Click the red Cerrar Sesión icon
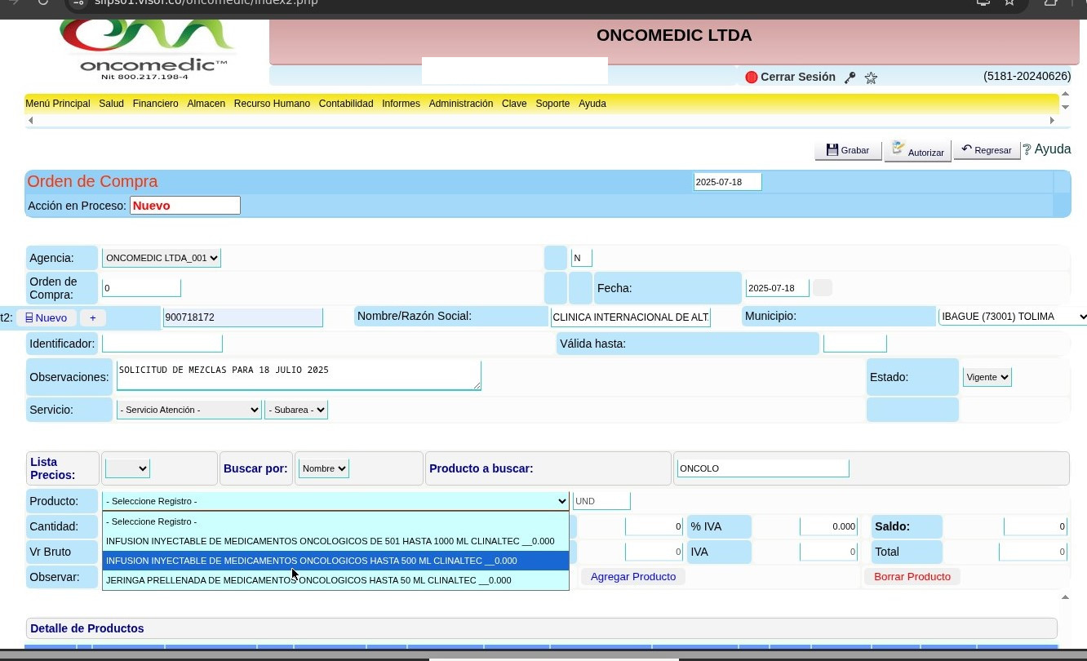Screen dimensions: 1087x661 tap(752, 78)
